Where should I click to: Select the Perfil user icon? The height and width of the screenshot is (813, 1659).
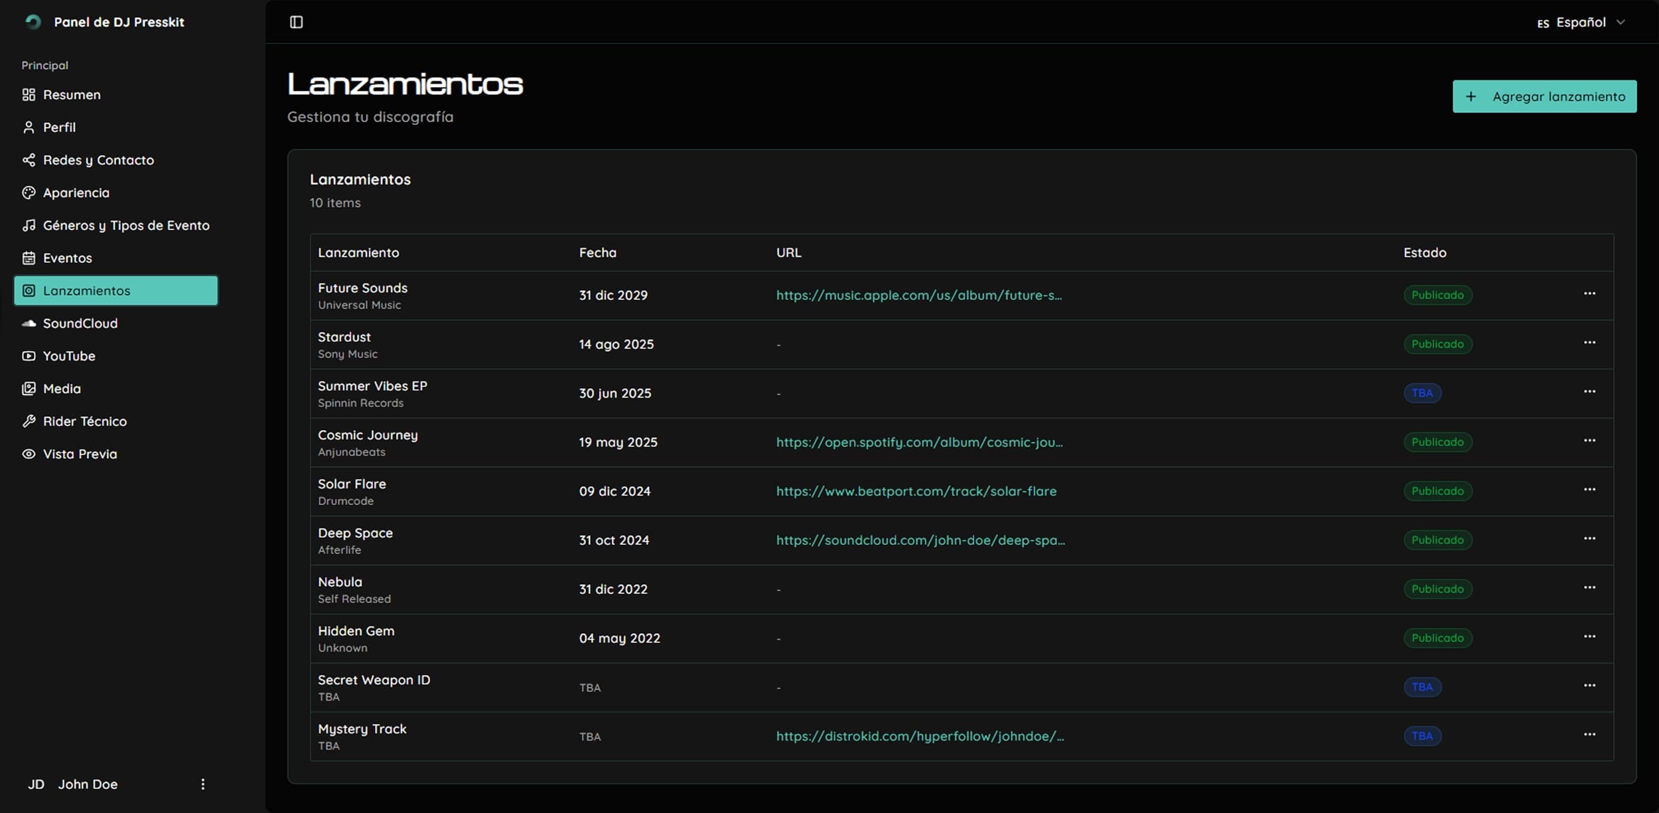(x=28, y=127)
